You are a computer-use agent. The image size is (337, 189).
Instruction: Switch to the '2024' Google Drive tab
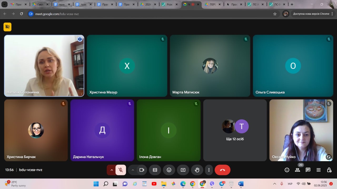pyautogui.click(x=146, y=4)
